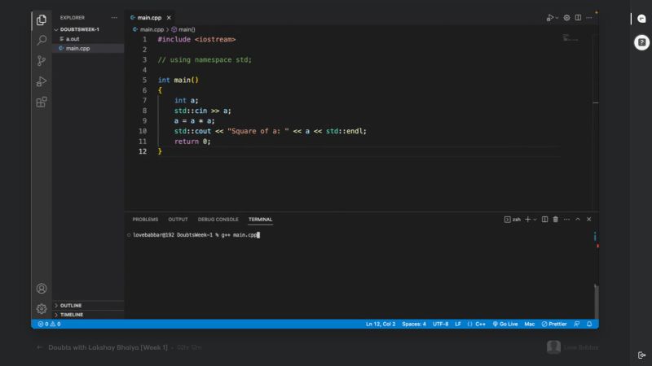Click the Accounts icon in activity bar
Image resolution: width=652 pixels, height=366 pixels.
click(x=42, y=288)
